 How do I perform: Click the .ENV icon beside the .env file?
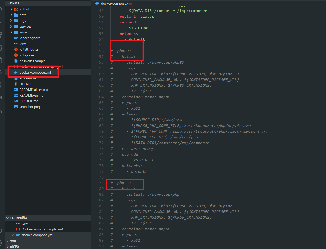coord(16,43)
